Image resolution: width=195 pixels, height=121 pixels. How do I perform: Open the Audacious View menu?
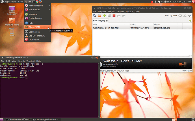click(x=137, y=12)
